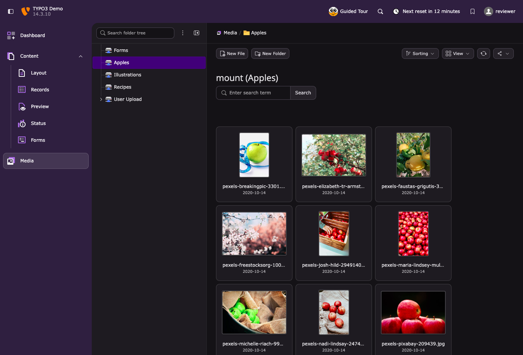
Task: Open the pexels-freestocksorg blossom thumbnail
Action: [254, 234]
